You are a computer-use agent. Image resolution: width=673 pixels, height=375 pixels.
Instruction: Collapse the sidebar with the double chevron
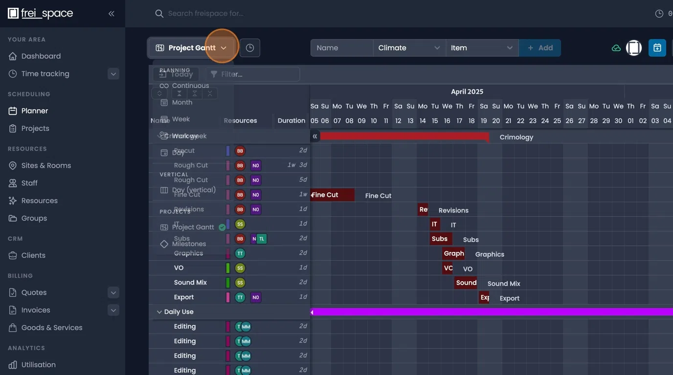point(111,13)
